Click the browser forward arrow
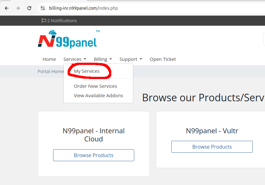This screenshot has height=185, width=265. click(18, 8)
